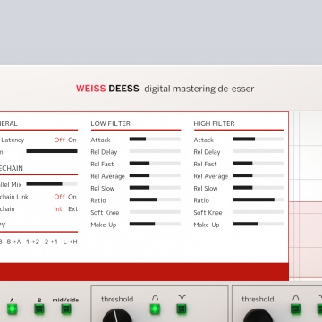Adjust High Filter Rel Slow slider
Screen dimensions: 322x322
258,188
